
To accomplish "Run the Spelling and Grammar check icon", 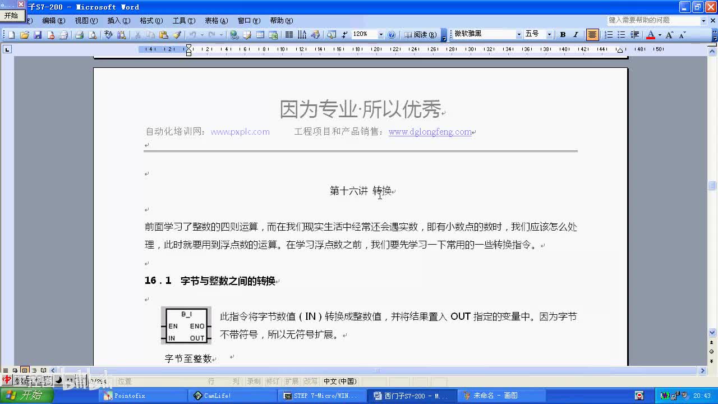I will 108,35.
